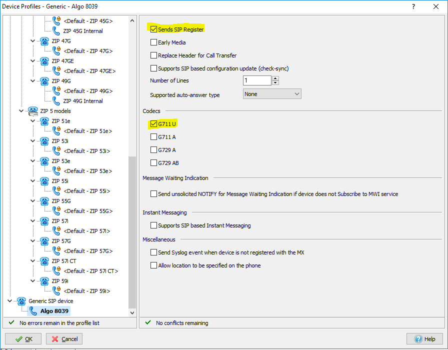Collapse the ZIP 49G tree node
The width and height of the screenshot is (448, 350).
33,81
